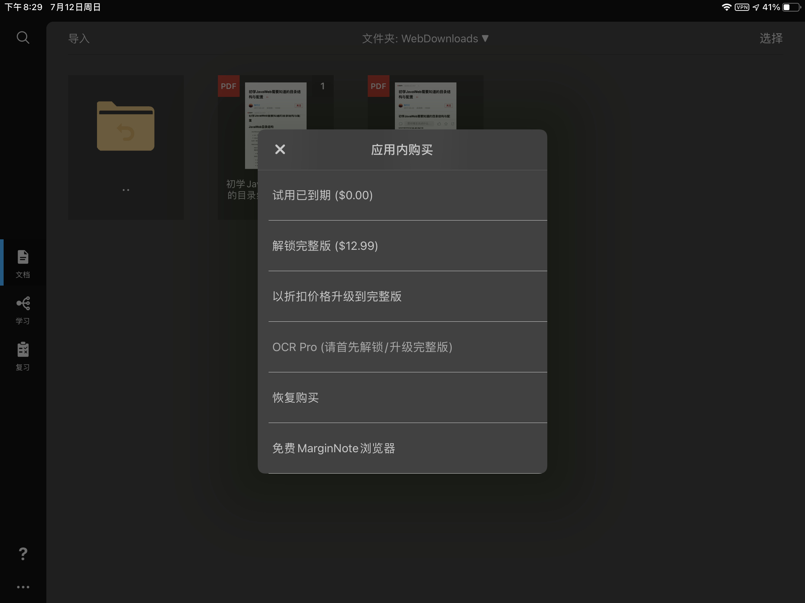805x603 pixels.
Task: Open the help question mark icon
Action: pyautogui.click(x=23, y=553)
